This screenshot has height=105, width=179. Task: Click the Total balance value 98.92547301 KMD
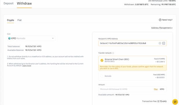click(x=33, y=46)
